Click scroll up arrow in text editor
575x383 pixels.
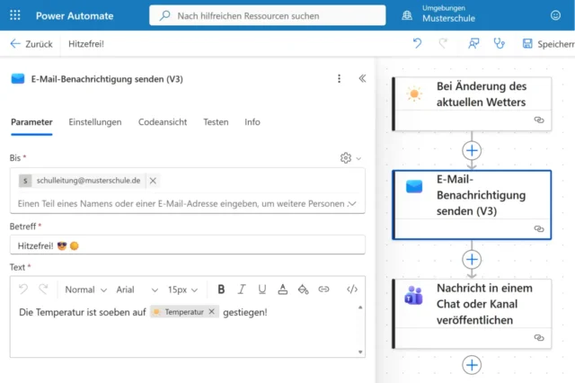coord(360,307)
